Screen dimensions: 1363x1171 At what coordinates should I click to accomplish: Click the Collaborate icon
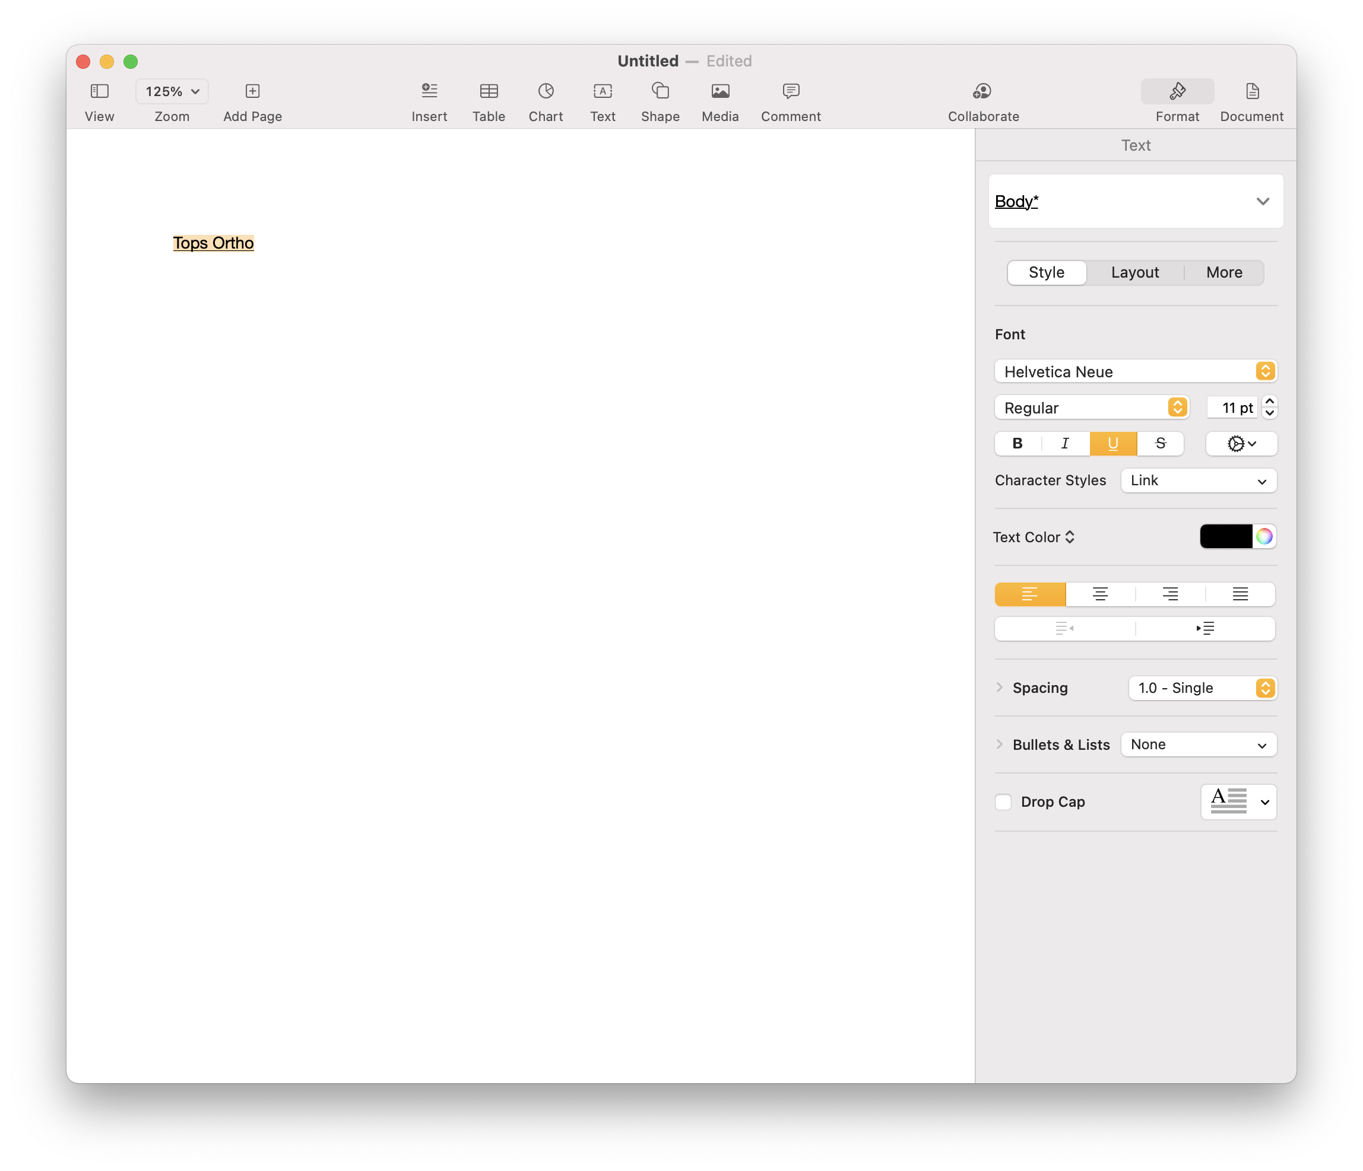click(982, 91)
